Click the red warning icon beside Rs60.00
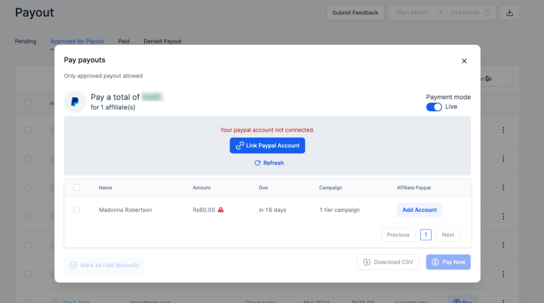 (x=221, y=209)
